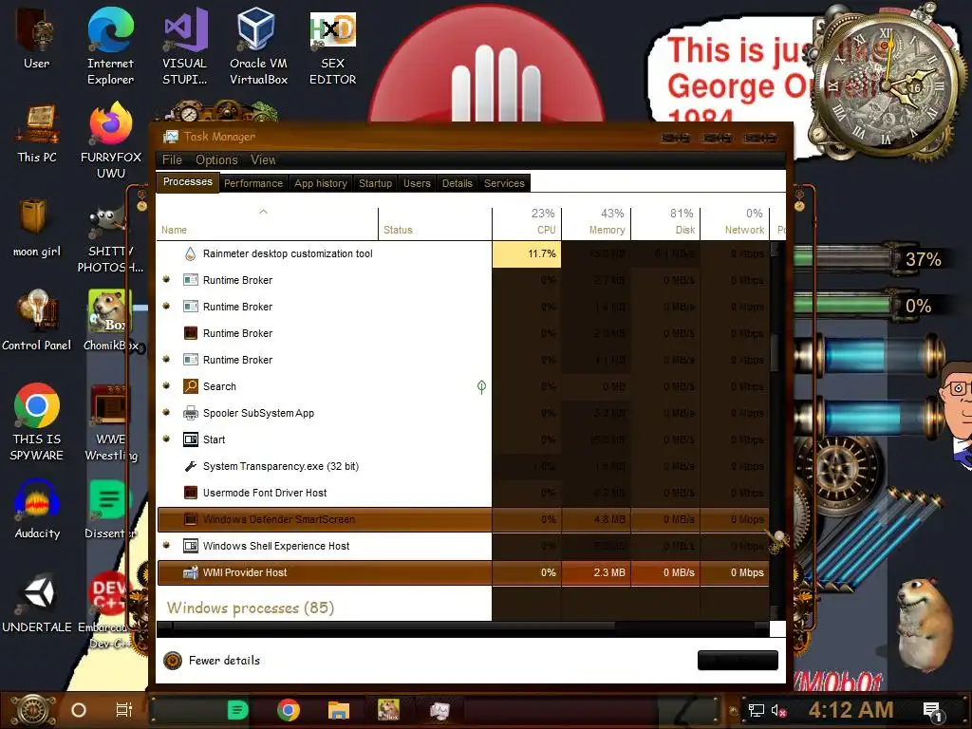Click the steampunk Start button
972x729 pixels.
pyautogui.click(x=31, y=710)
